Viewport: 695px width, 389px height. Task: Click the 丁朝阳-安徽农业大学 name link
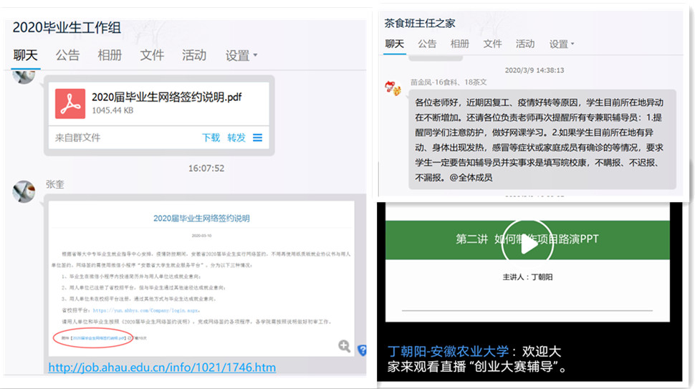[449, 352]
